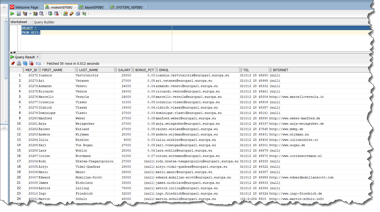
Task: Click the SQL Tuning Advisor icon
Action: [42, 13]
